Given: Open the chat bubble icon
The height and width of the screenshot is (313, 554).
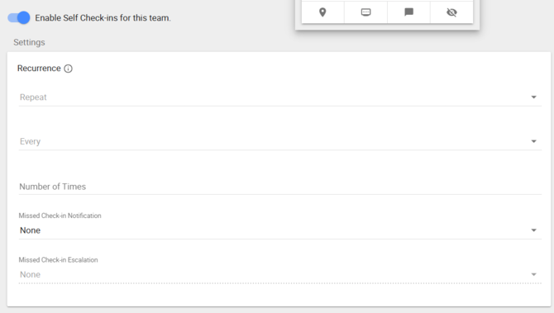Looking at the screenshot, I should [408, 12].
